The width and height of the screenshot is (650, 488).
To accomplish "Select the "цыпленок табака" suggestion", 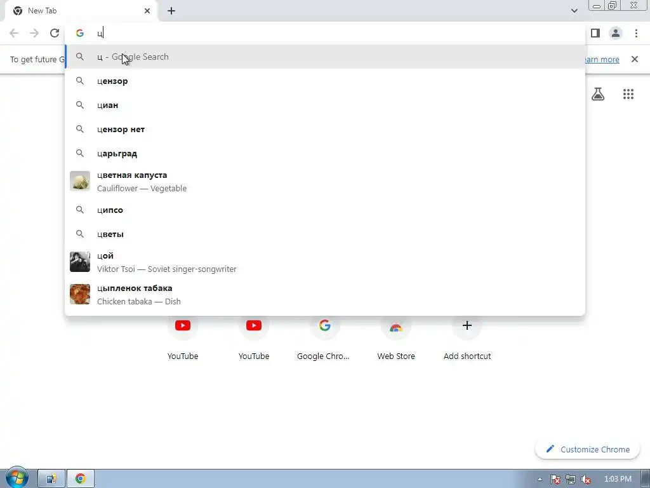I will (x=325, y=294).
